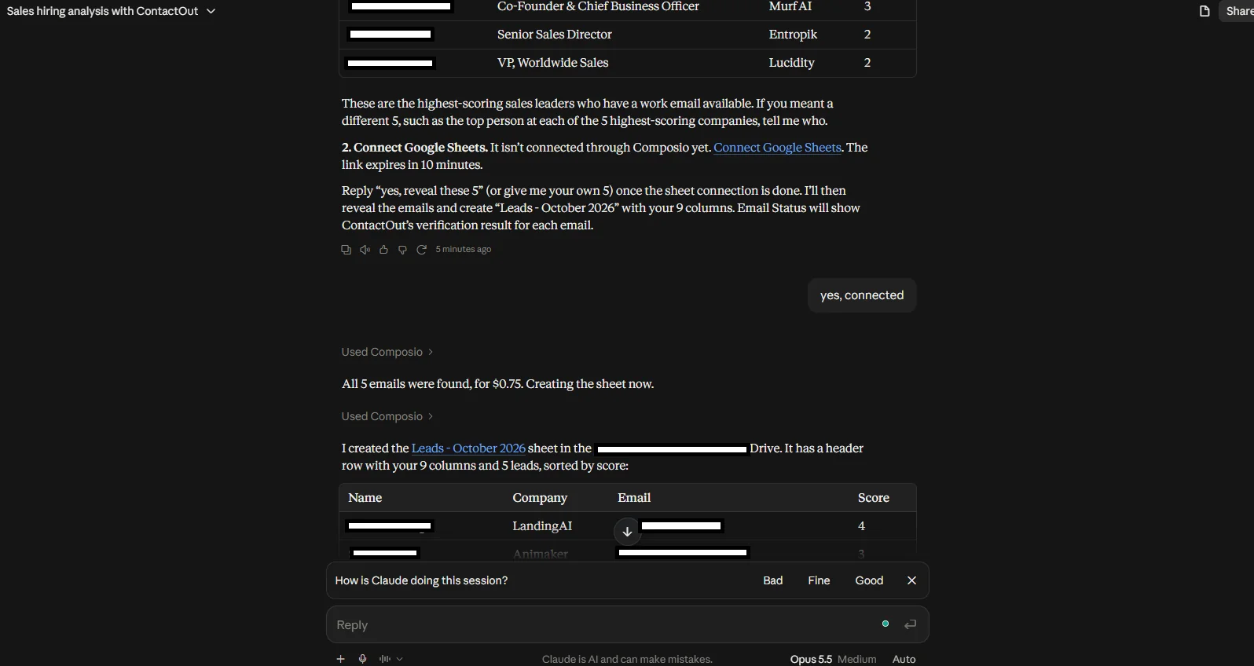Click 'All 5 emails were found' message text

(x=497, y=384)
